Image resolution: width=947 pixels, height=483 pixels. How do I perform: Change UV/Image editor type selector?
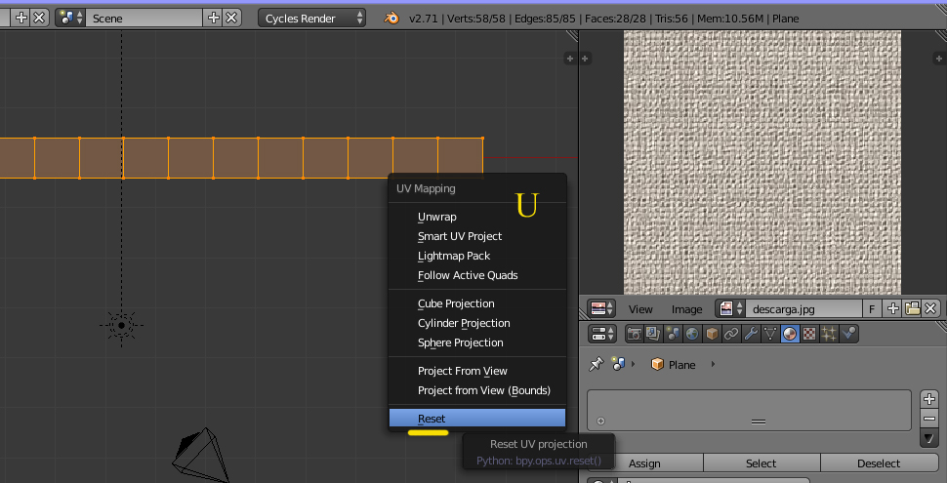[601, 308]
